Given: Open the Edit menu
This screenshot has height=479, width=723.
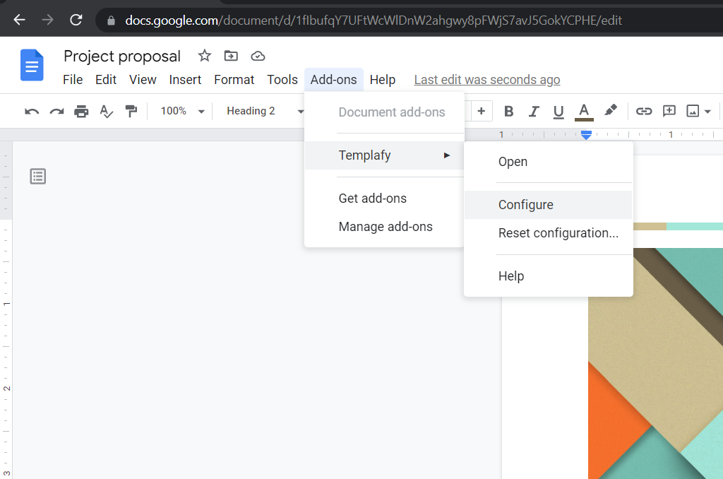Looking at the screenshot, I should pyautogui.click(x=106, y=80).
